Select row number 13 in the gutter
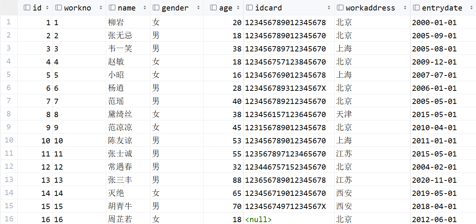 click(x=9, y=180)
